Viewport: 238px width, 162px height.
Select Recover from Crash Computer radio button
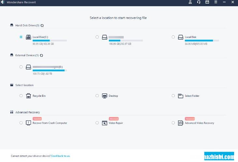click(x=21, y=123)
